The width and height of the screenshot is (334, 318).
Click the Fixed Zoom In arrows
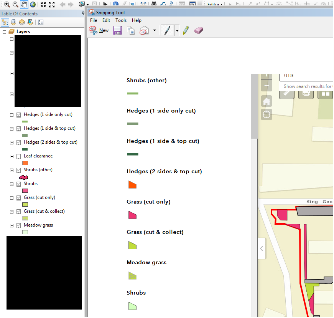pos(43,4)
